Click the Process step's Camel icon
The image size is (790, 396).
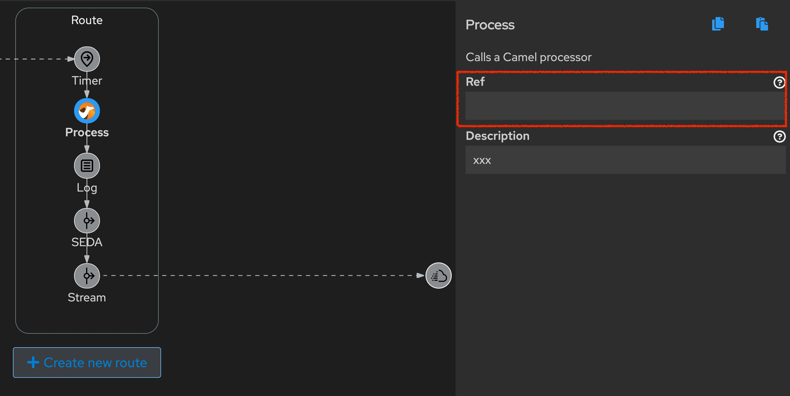(x=87, y=111)
